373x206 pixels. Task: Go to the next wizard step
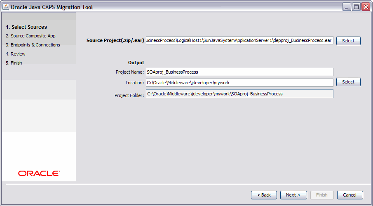pos(293,195)
